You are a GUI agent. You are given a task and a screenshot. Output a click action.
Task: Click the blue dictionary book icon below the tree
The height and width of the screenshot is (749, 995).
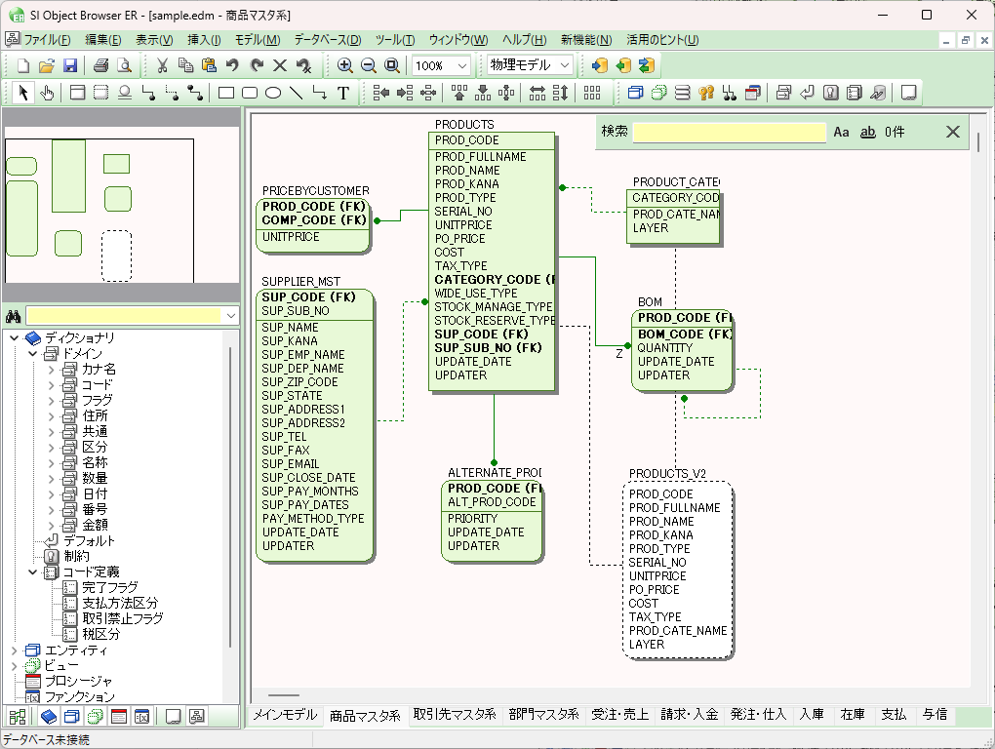tap(48, 717)
